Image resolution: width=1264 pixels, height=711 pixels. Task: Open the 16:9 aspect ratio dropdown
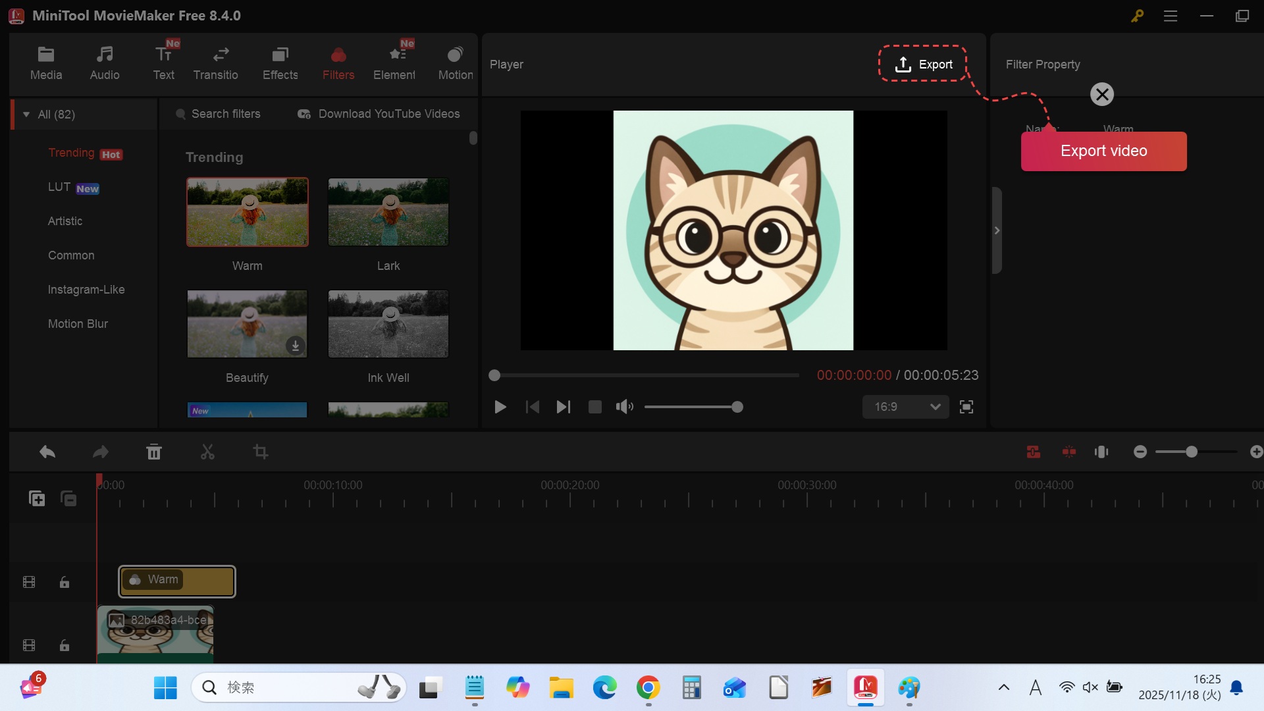pos(906,407)
